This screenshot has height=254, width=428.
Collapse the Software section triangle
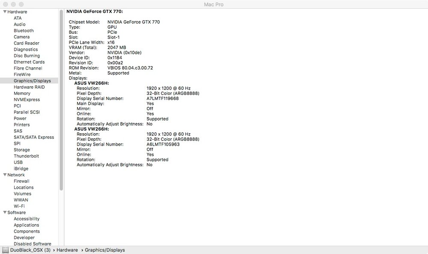4,213
